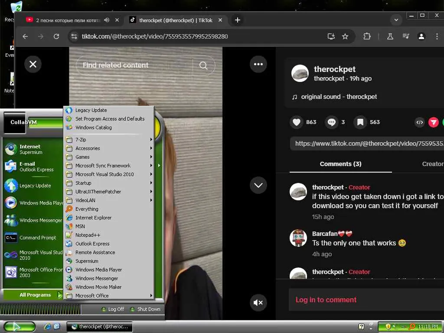Open Remote Assistance

pyautogui.click(x=109, y=252)
